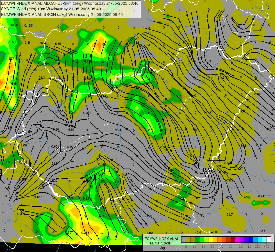
Task: Click the legend scale label '250'
Action: click(x=258, y=247)
